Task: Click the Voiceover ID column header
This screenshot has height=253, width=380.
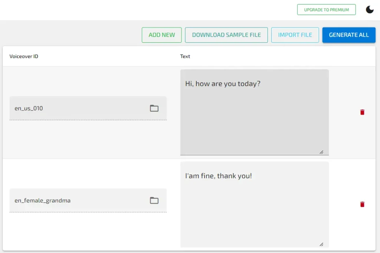Action: coord(24,56)
